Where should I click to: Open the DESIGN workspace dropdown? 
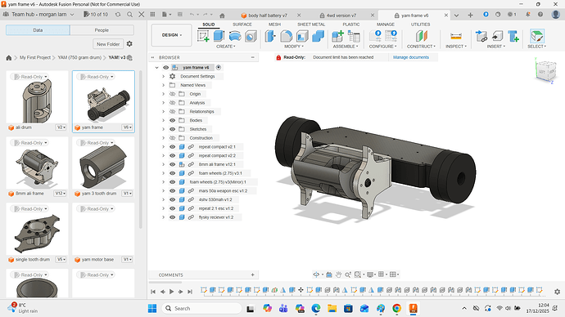[171, 35]
